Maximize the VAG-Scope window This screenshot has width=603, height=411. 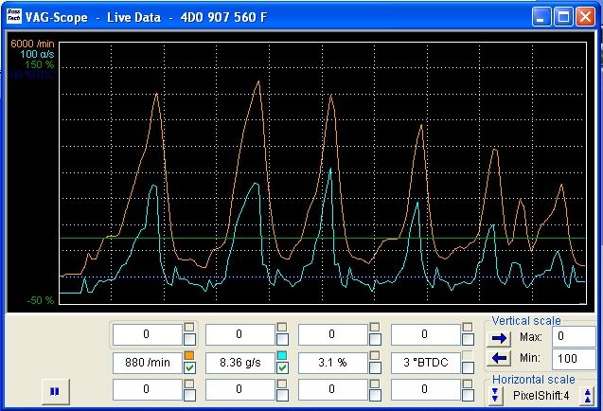tap(564, 16)
